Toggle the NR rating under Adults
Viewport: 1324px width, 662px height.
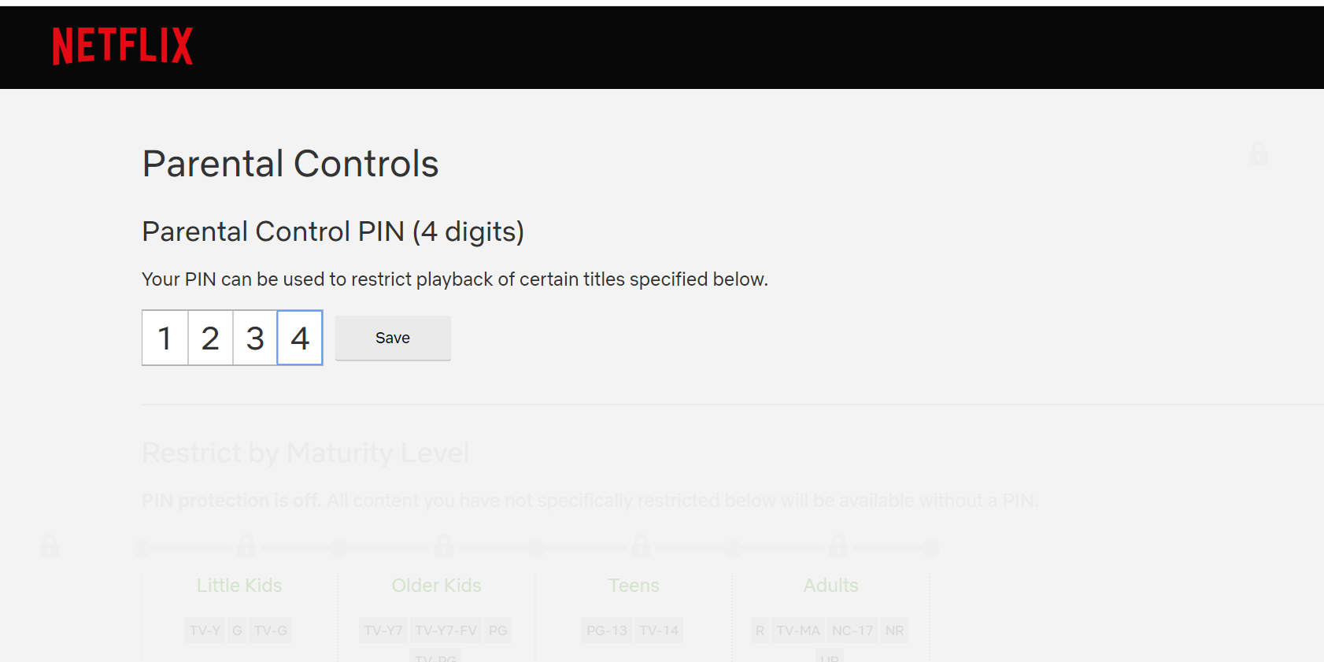[894, 630]
